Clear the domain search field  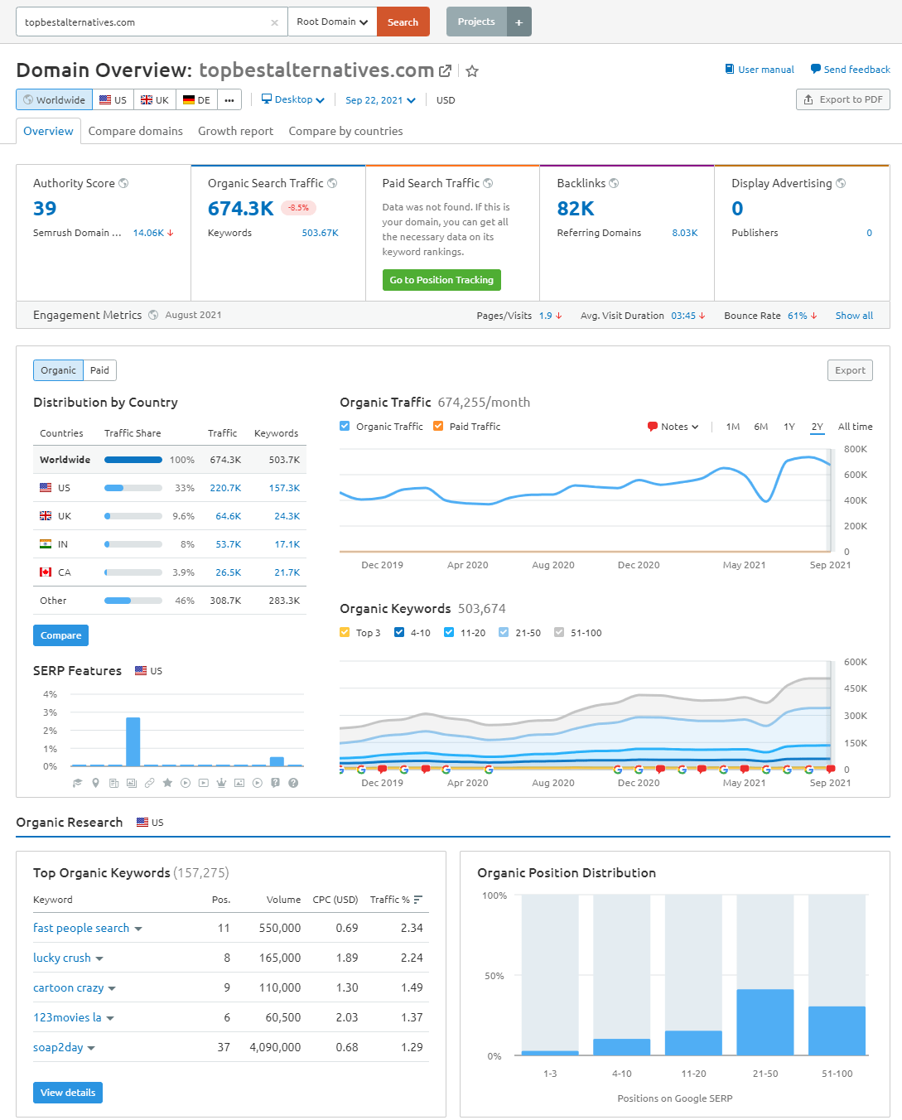(274, 22)
